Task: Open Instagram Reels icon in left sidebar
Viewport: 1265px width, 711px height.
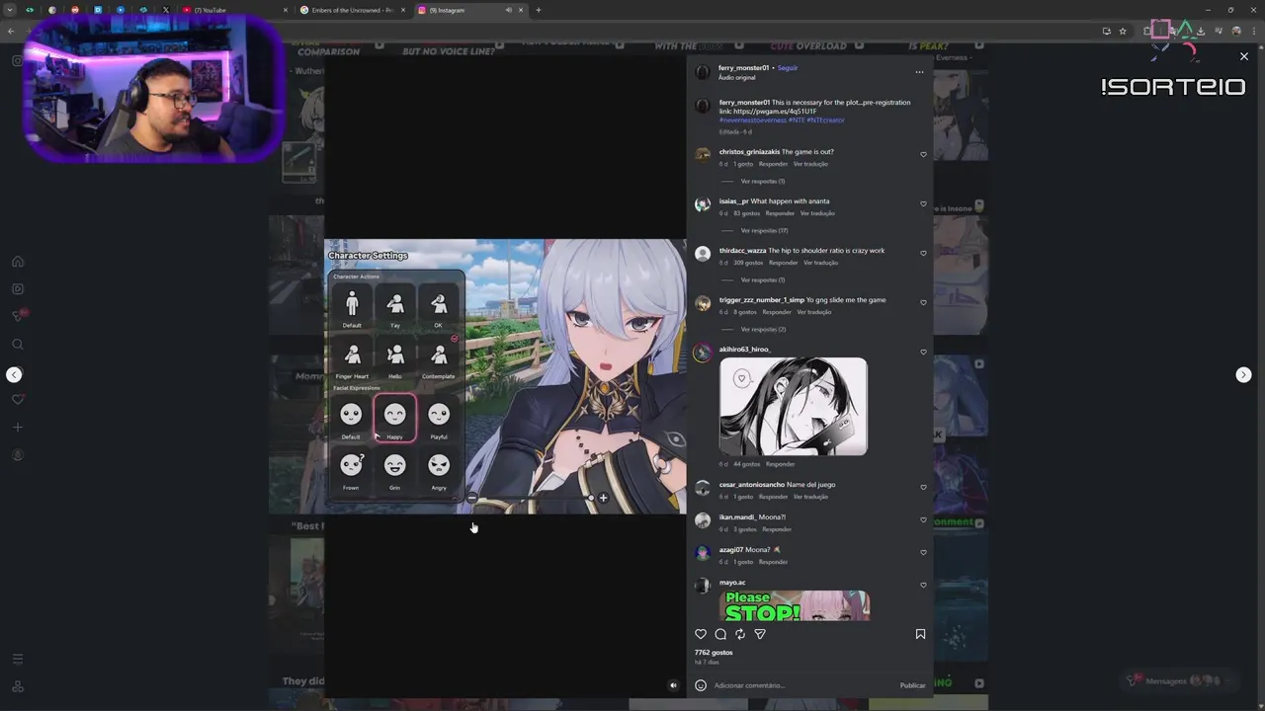Action: tap(18, 289)
